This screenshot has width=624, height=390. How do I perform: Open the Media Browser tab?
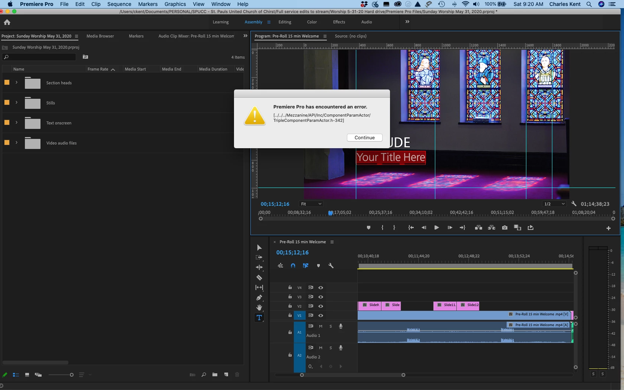[100, 36]
